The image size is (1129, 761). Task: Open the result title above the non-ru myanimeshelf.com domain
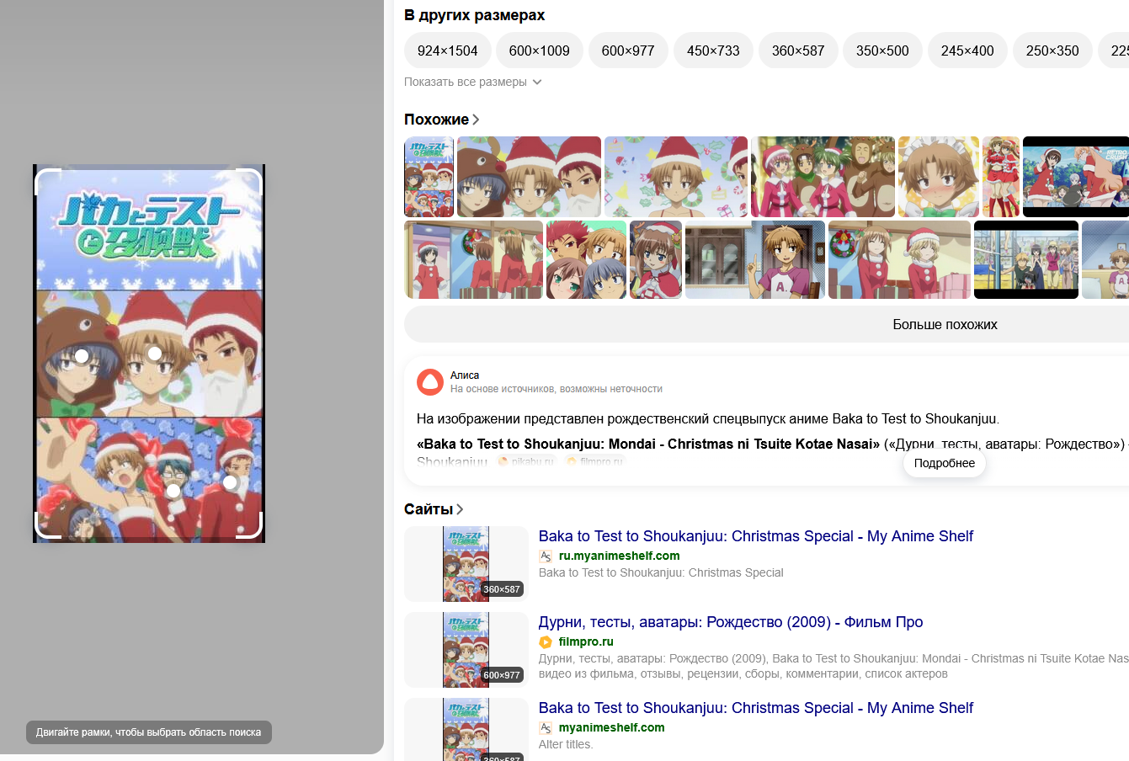(x=756, y=708)
